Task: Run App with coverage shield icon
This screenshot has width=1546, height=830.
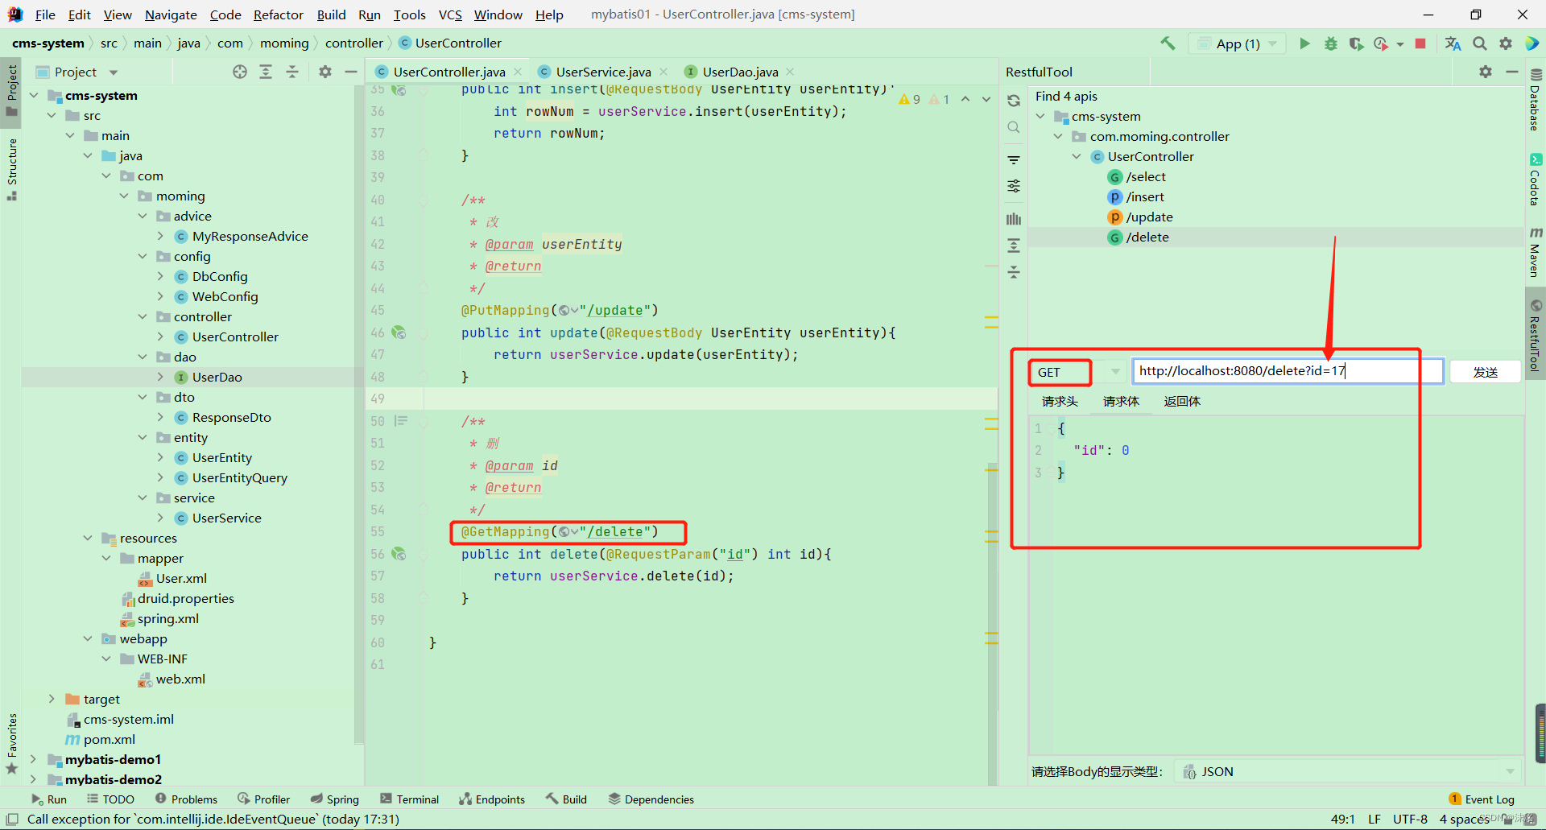Action: click(x=1356, y=43)
